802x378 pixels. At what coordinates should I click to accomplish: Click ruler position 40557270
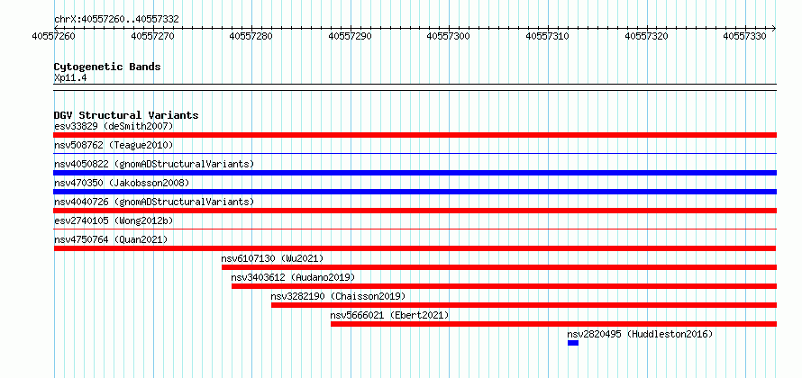[x=153, y=36]
